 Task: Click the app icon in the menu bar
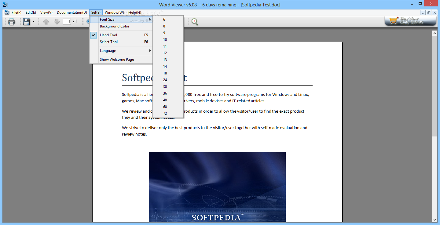click(7, 13)
